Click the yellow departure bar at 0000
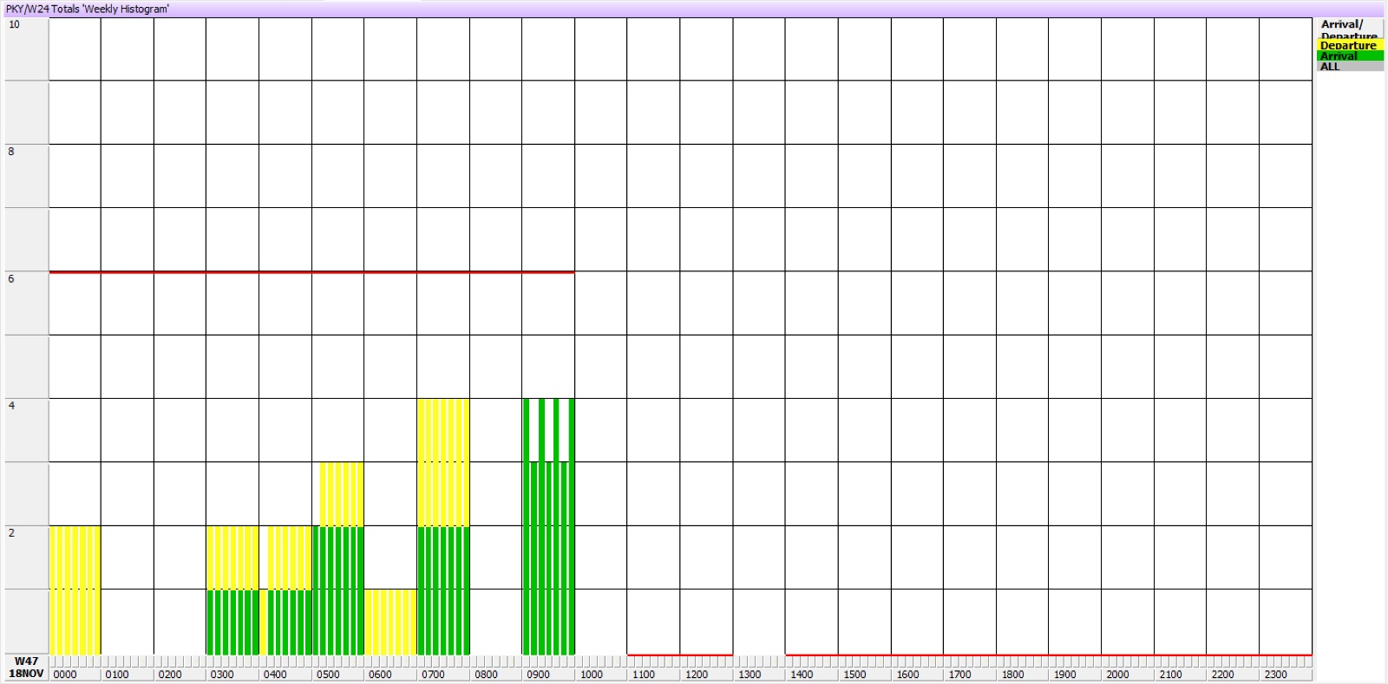Screen dimensions: 1388x684 [x=75, y=590]
